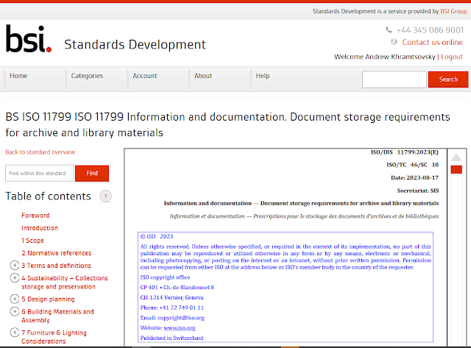Open 7 Furniture & Lighting Considerations link
This screenshot has width=471, height=348.
click(x=54, y=337)
